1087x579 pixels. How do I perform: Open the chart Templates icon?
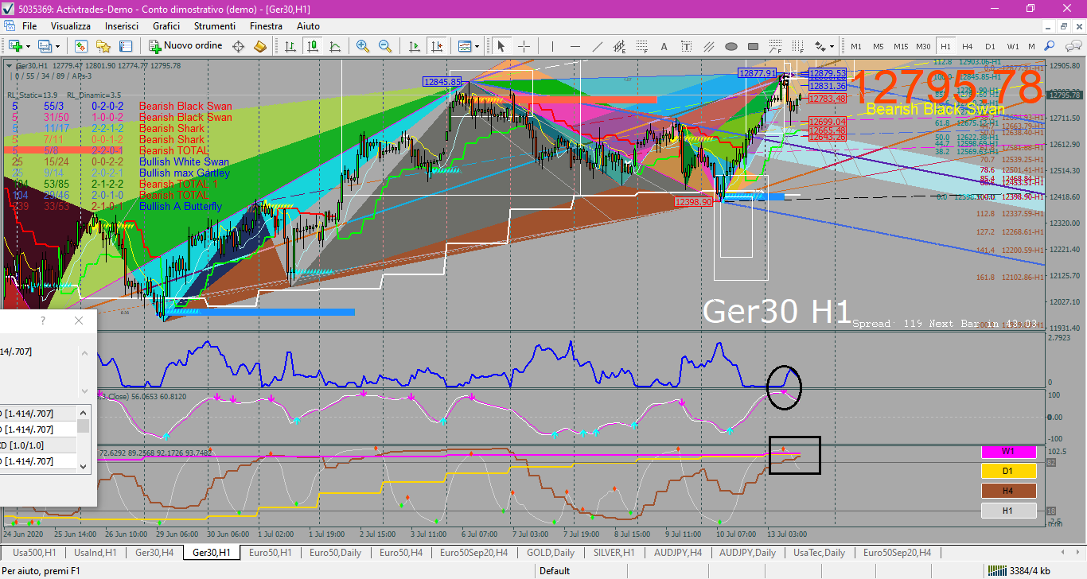click(x=464, y=46)
